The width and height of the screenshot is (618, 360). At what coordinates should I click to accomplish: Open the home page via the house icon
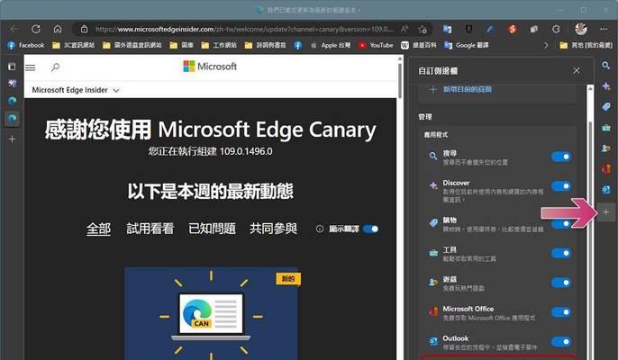[58, 29]
